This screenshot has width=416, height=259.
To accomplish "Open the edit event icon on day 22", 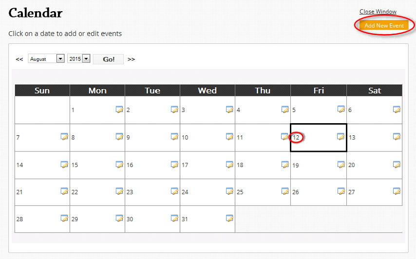I will point(119,191).
